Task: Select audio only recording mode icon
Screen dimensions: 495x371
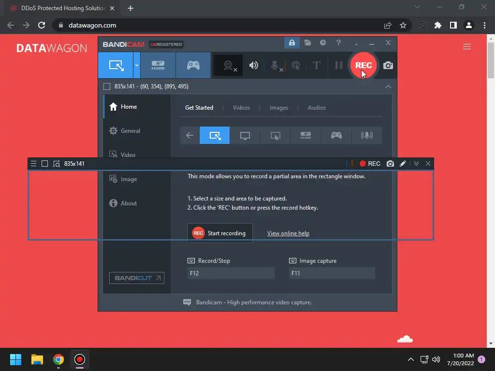Action: coord(366,135)
